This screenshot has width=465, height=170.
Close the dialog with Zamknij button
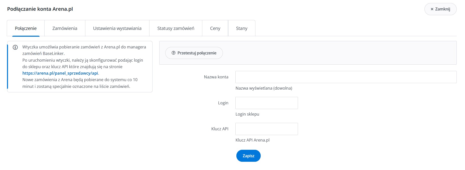point(440,9)
